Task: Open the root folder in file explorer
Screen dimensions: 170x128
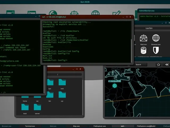Action: coord(62,82)
